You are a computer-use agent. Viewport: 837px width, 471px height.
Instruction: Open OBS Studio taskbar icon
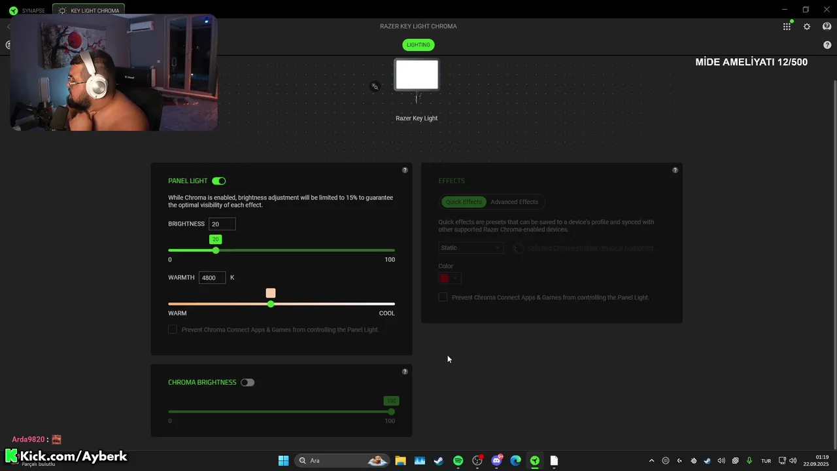pyautogui.click(x=477, y=461)
